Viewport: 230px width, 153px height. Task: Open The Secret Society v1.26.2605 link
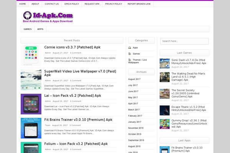186,93
